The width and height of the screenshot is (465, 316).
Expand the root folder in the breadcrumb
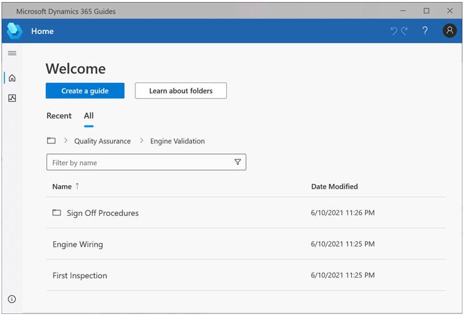pos(51,140)
